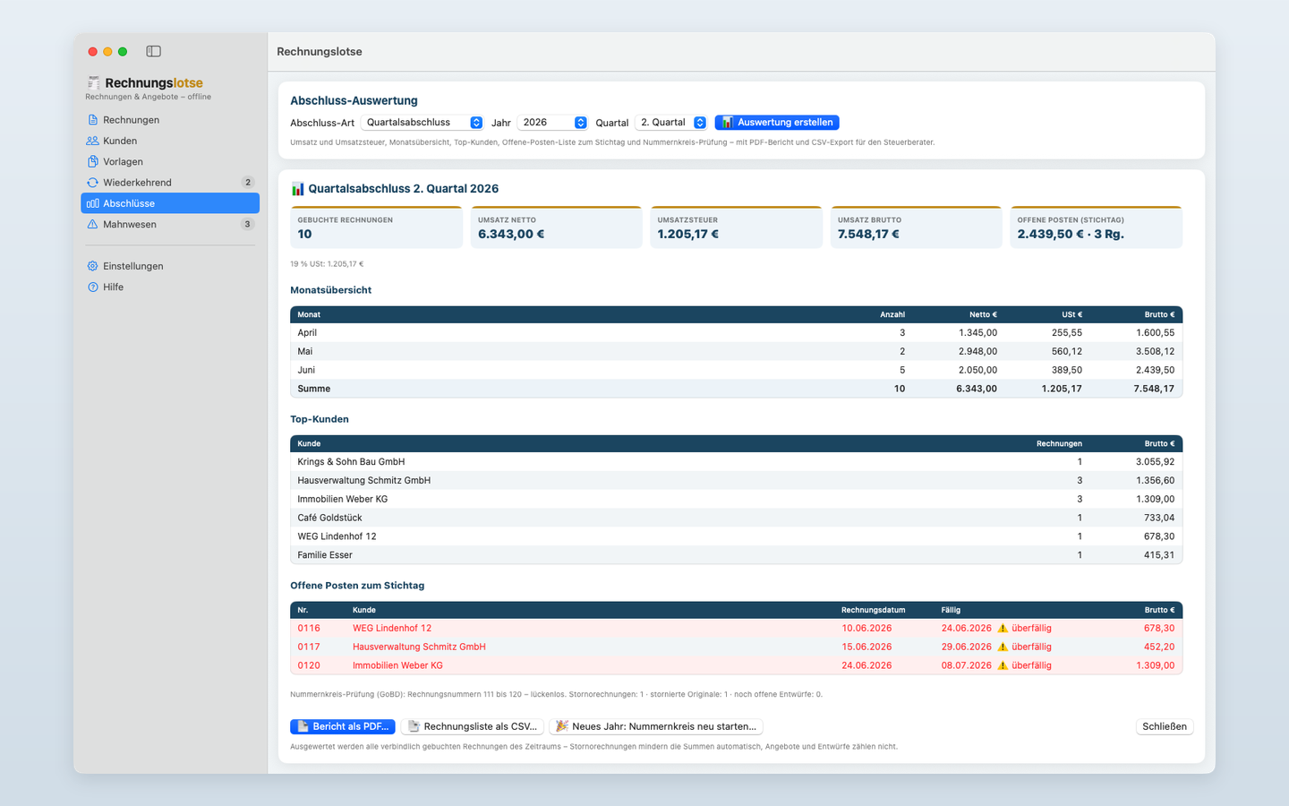Toggle the sidebar visibility icon
The width and height of the screenshot is (1289, 806).
click(153, 52)
